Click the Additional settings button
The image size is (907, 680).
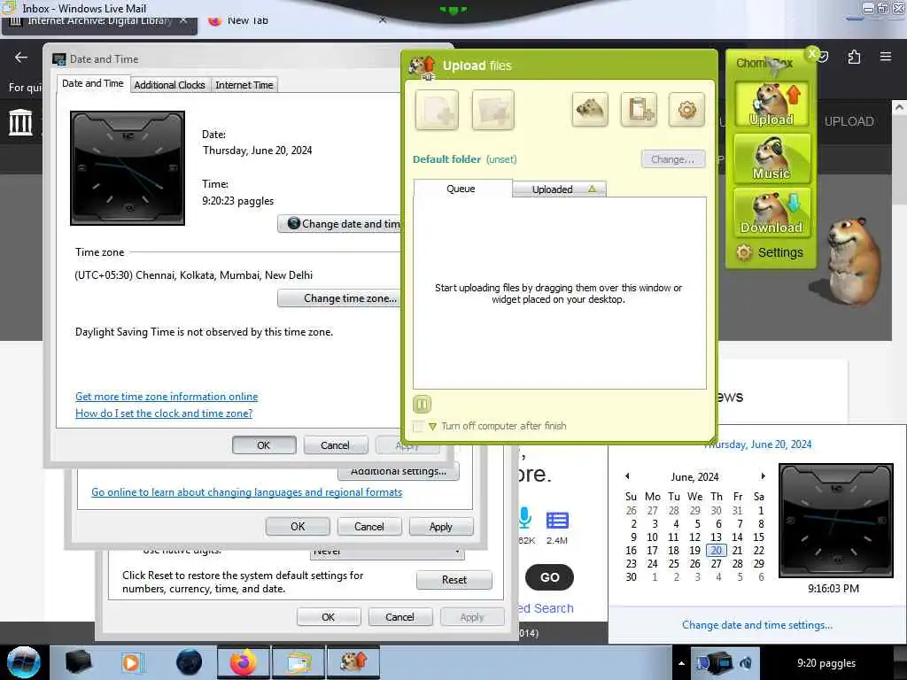(x=399, y=471)
